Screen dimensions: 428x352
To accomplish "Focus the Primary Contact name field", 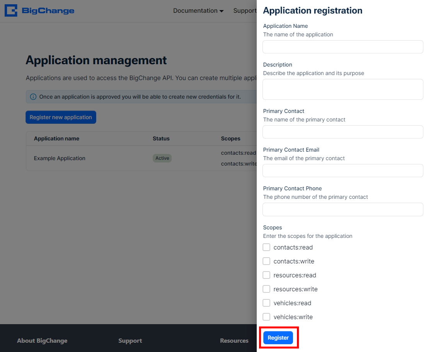I will 343,132.
